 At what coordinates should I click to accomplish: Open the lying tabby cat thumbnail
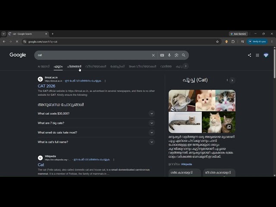point(185,122)
